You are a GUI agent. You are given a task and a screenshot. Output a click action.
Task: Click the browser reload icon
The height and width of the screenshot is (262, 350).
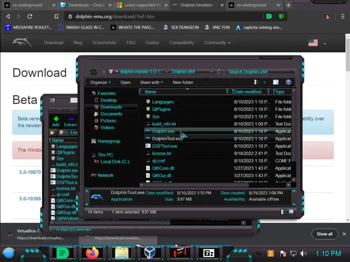(x=30, y=16)
